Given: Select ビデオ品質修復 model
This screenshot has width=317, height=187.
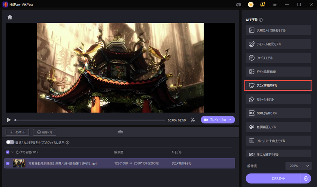Looking at the screenshot, I should (278, 71).
